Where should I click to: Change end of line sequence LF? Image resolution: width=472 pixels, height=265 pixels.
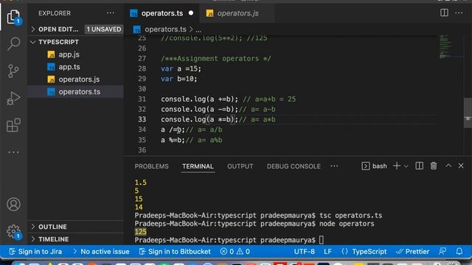(x=327, y=252)
